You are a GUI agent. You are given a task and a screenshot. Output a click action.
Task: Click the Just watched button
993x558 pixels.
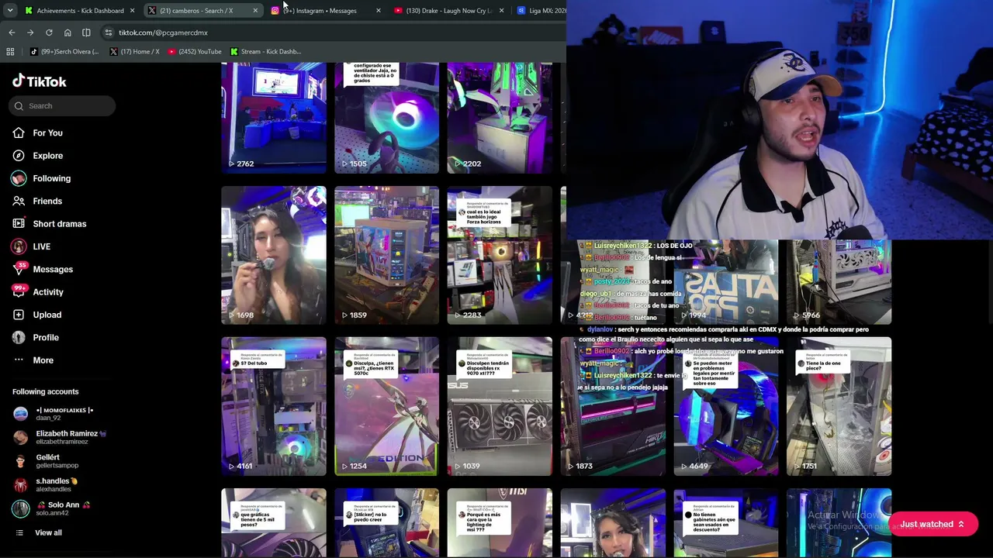point(932,525)
